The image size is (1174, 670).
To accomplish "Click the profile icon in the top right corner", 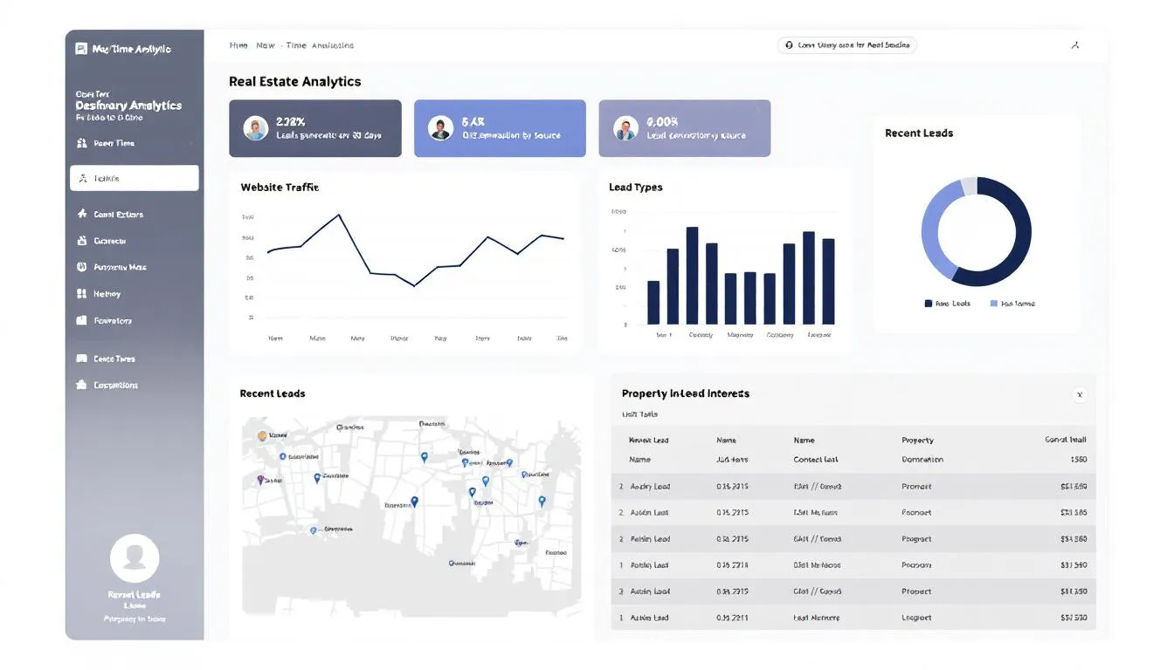I will click(1075, 44).
